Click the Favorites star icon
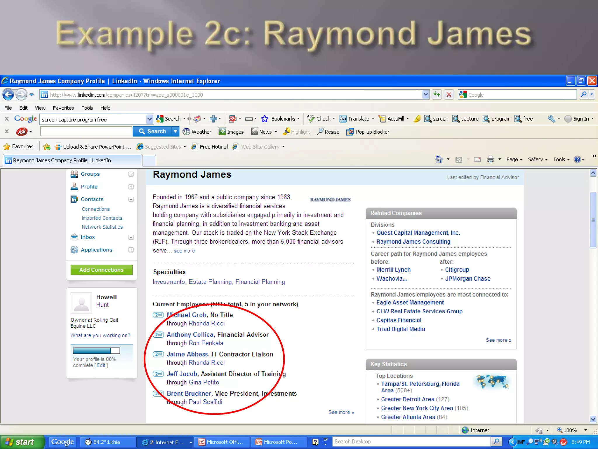 point(7,146)
